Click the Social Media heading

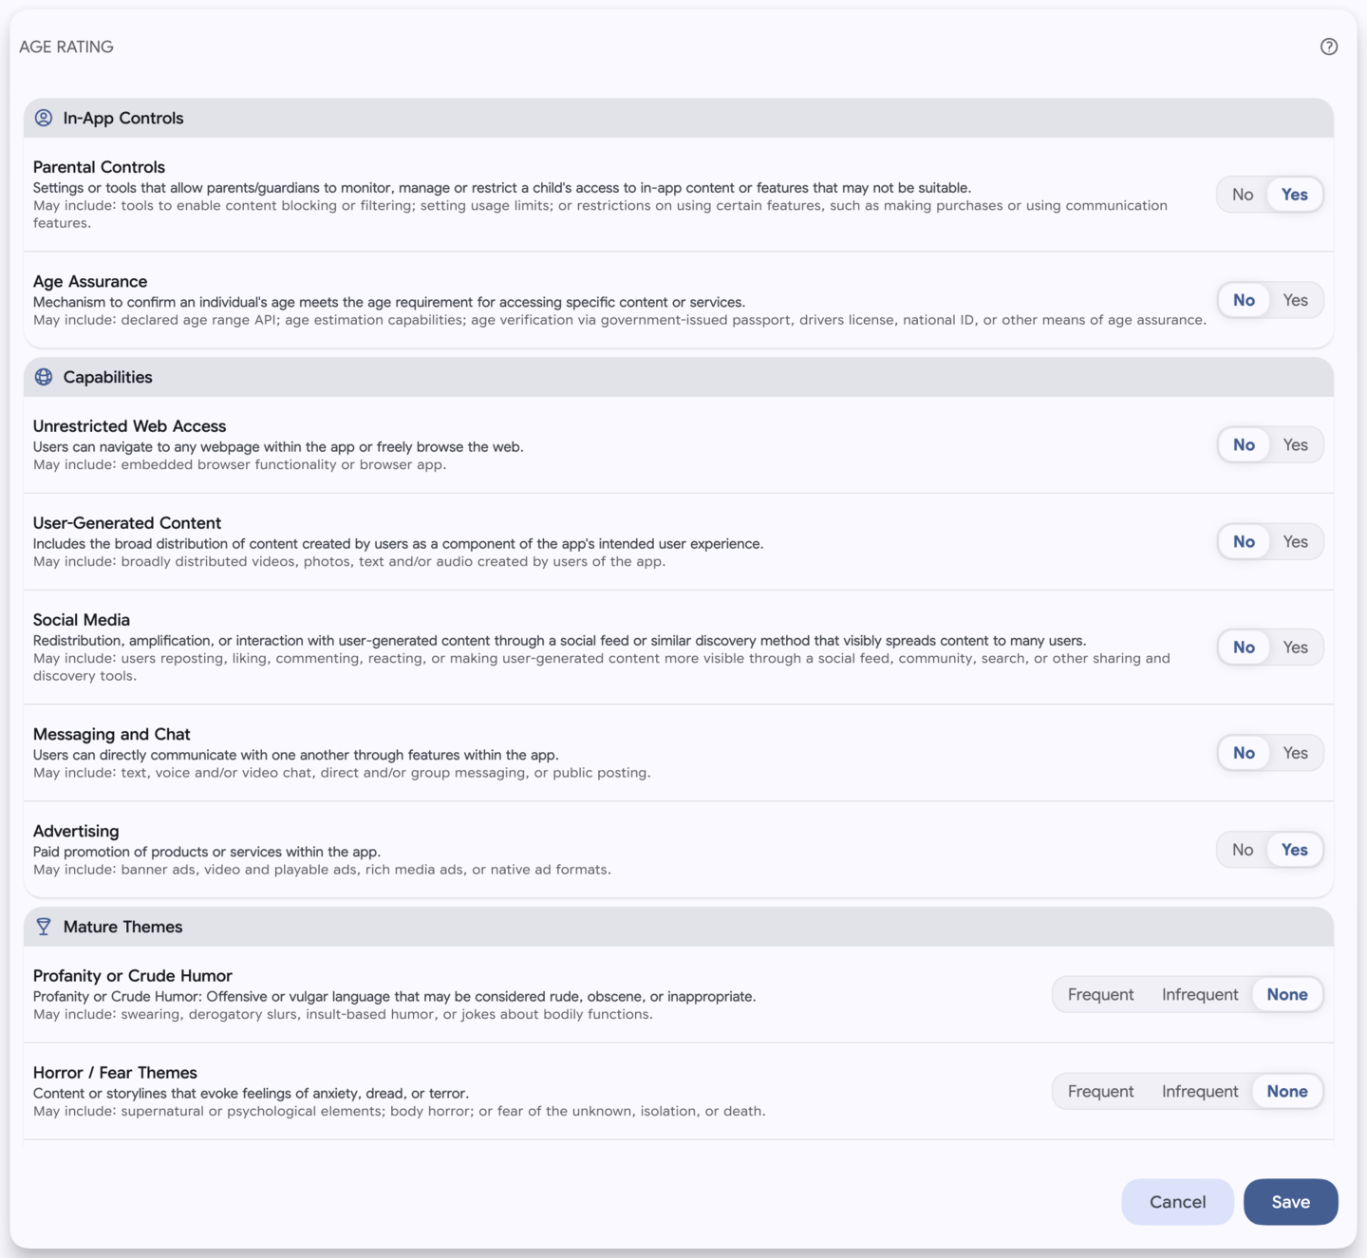point(82,620)
